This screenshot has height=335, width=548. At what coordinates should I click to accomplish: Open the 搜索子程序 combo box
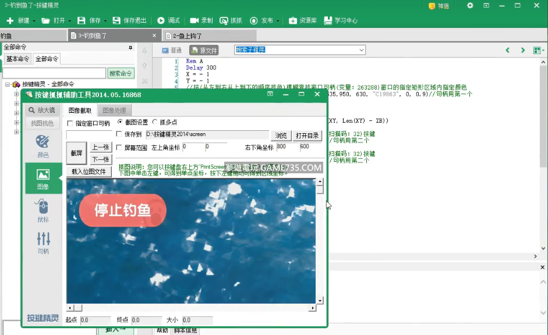[x=300, y=50]
